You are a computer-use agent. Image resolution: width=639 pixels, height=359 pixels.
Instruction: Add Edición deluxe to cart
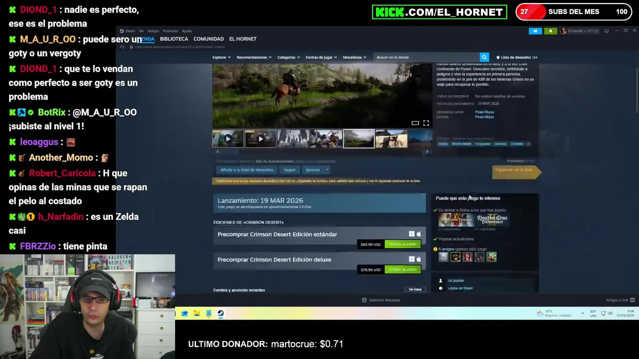click(x=402, y=270)
